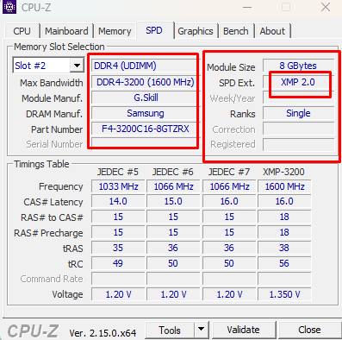Expand the Slot #2 dropdown arrow
The image size is (342, 340).
point(77,66)
